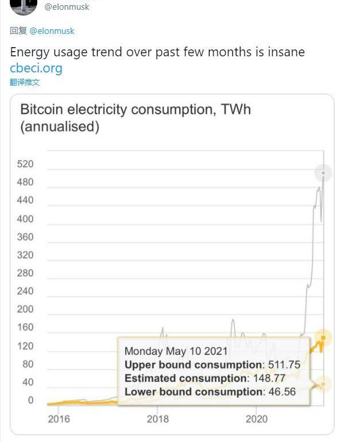Screen dimensions: 338x442
Task: Select the upper bound marker on the chart
Action: (x=323, y=173)
